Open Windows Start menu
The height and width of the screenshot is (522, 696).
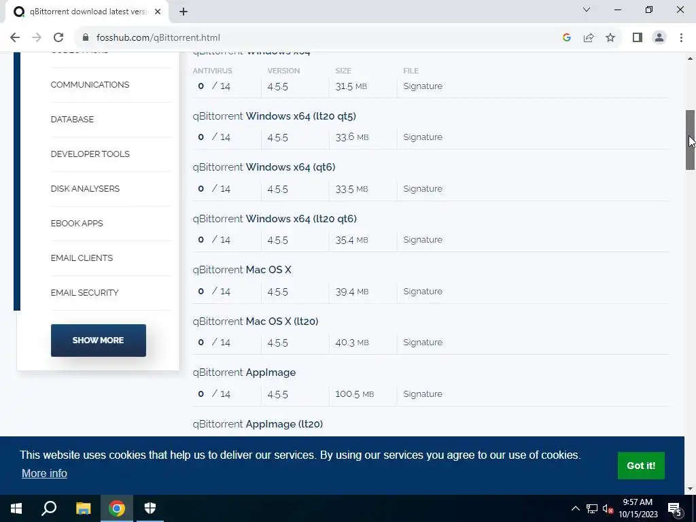pyautogui.click(x=16, y=508)
